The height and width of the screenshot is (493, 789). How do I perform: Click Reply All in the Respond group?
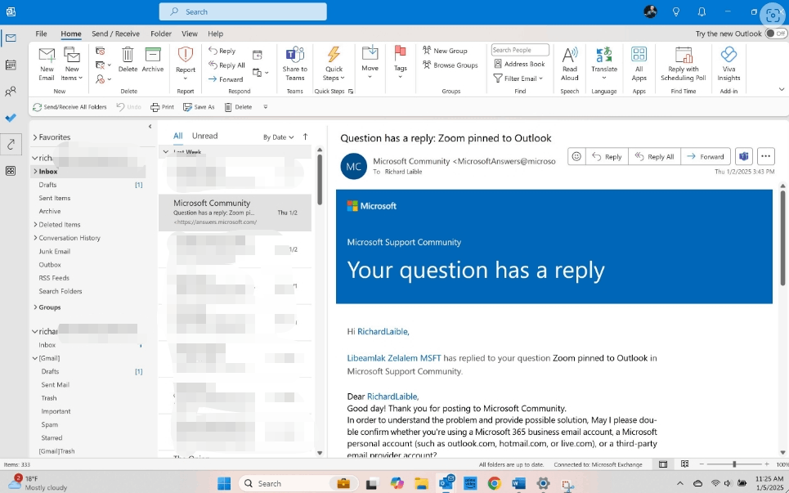pos(227,65)
